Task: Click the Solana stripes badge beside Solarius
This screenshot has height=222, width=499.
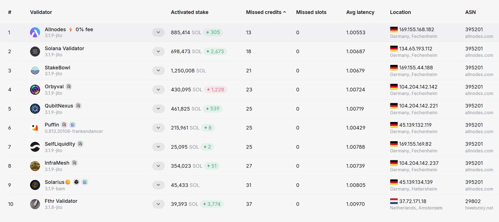Action: (x=84, y=182)
